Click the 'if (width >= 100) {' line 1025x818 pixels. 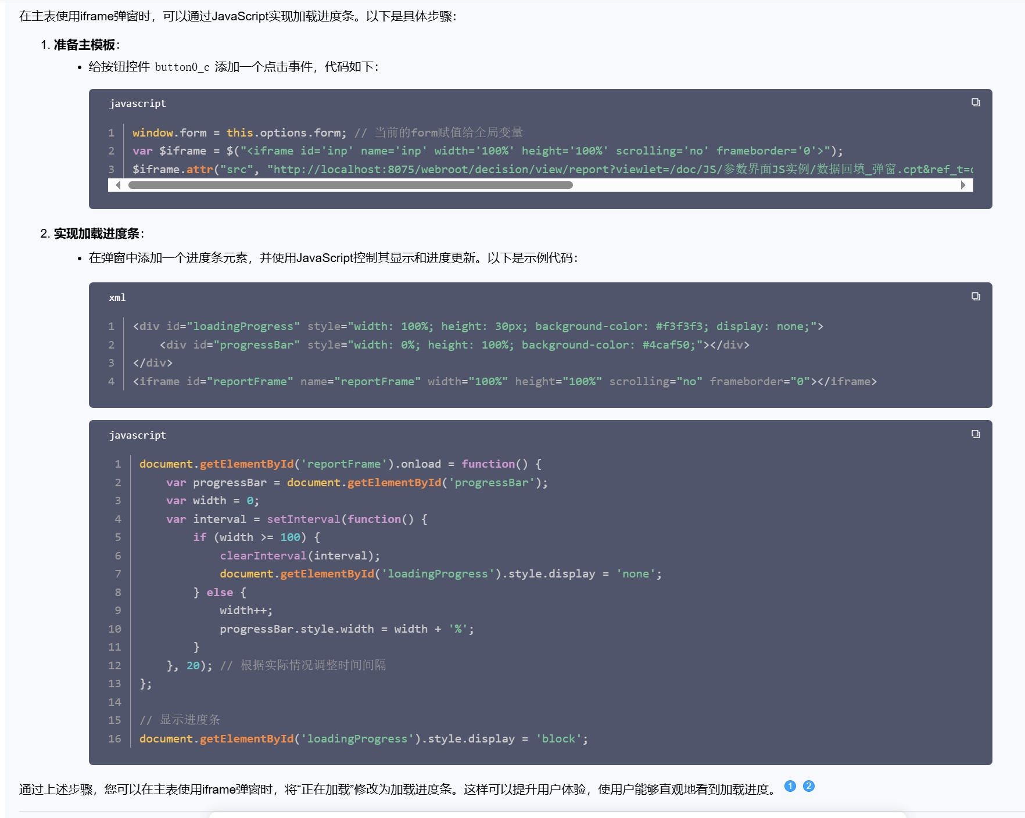[x=257, y=537]
